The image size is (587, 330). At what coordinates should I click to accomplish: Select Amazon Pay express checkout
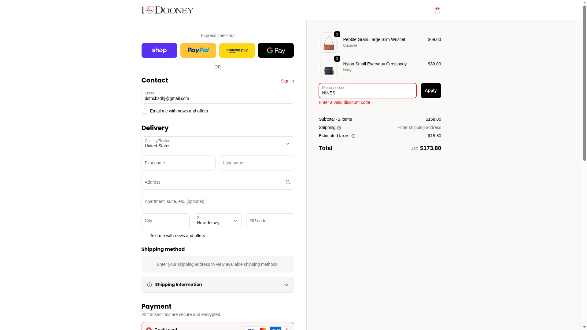coord(237,50)
